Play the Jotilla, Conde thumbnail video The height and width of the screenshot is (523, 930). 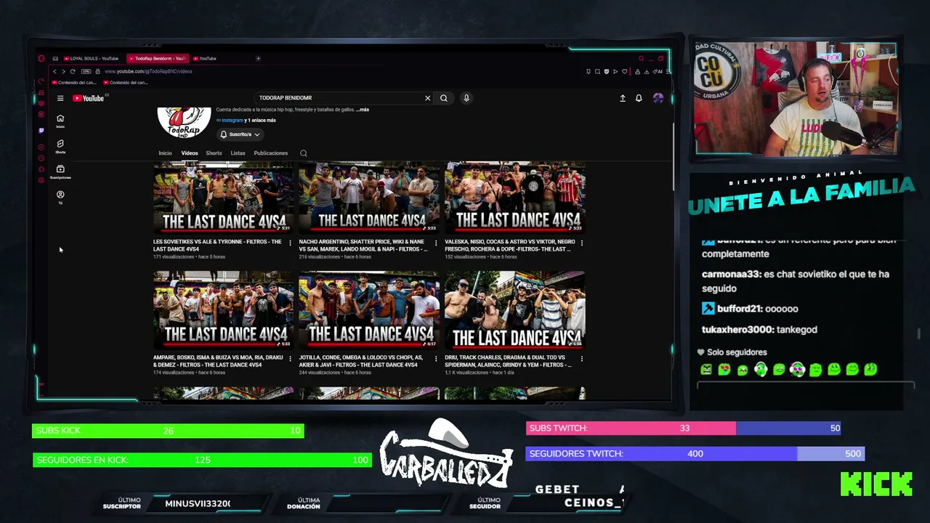point(369,310)
